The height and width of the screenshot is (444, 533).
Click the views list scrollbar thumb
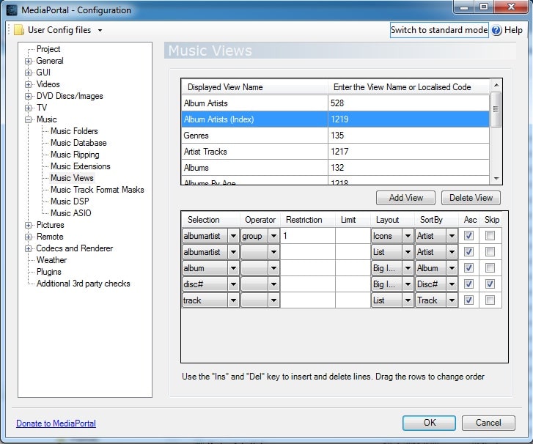pos(496,109)
